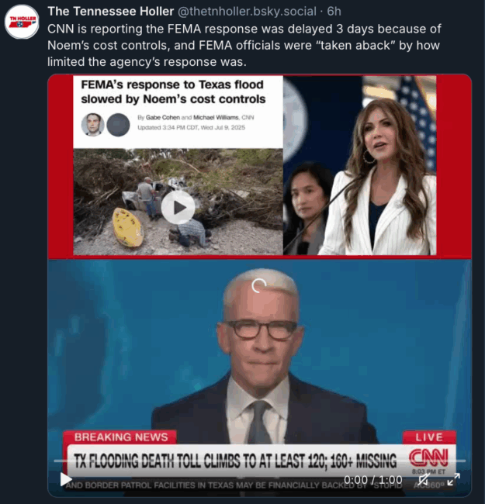Screen dimensions: 485x504
Task: Click the LIVE badge above CNN logo
Action: coord(429,437)
